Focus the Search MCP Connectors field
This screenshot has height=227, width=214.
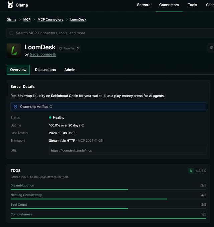click(x=110, y=33)
